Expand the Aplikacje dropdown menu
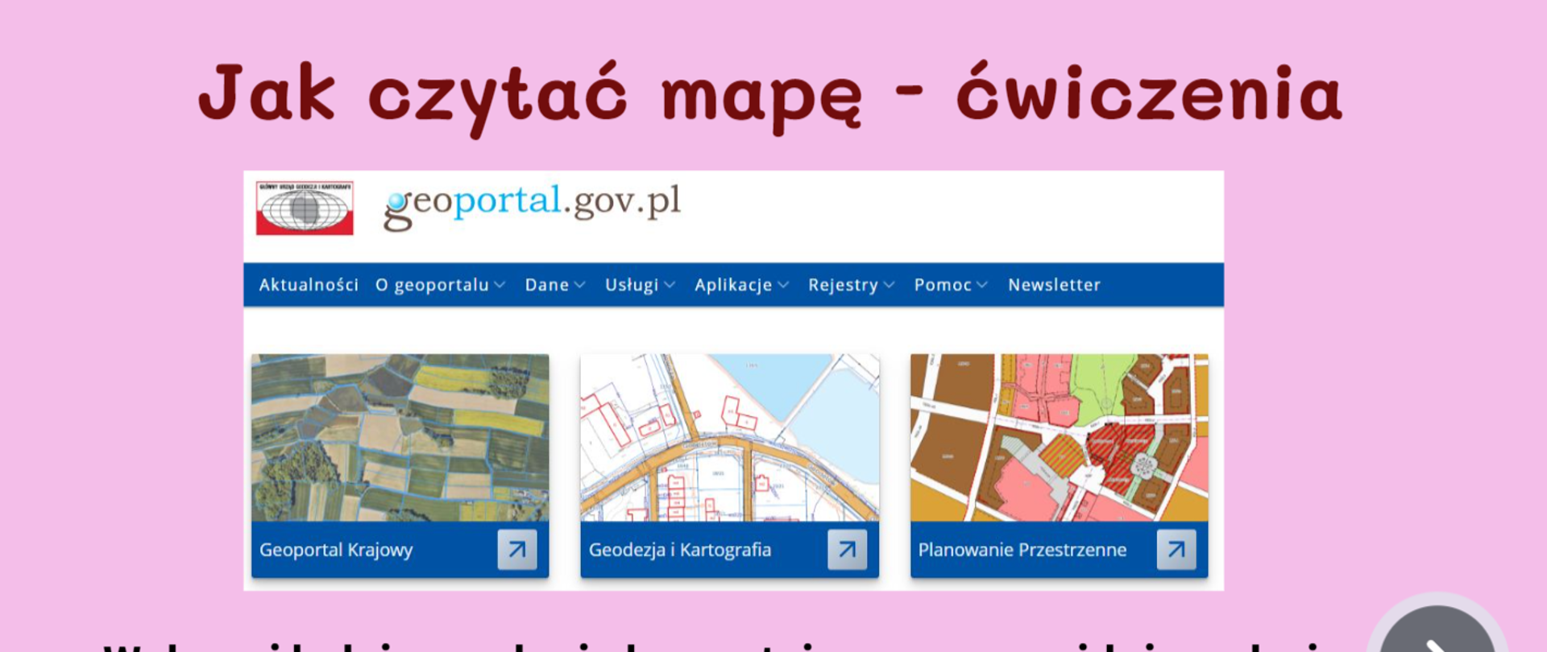This screenshot has height=652, width=1547. (x=741, y=285)
